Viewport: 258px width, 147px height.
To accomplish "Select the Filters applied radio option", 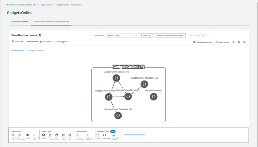I will [x=53, y=41].
